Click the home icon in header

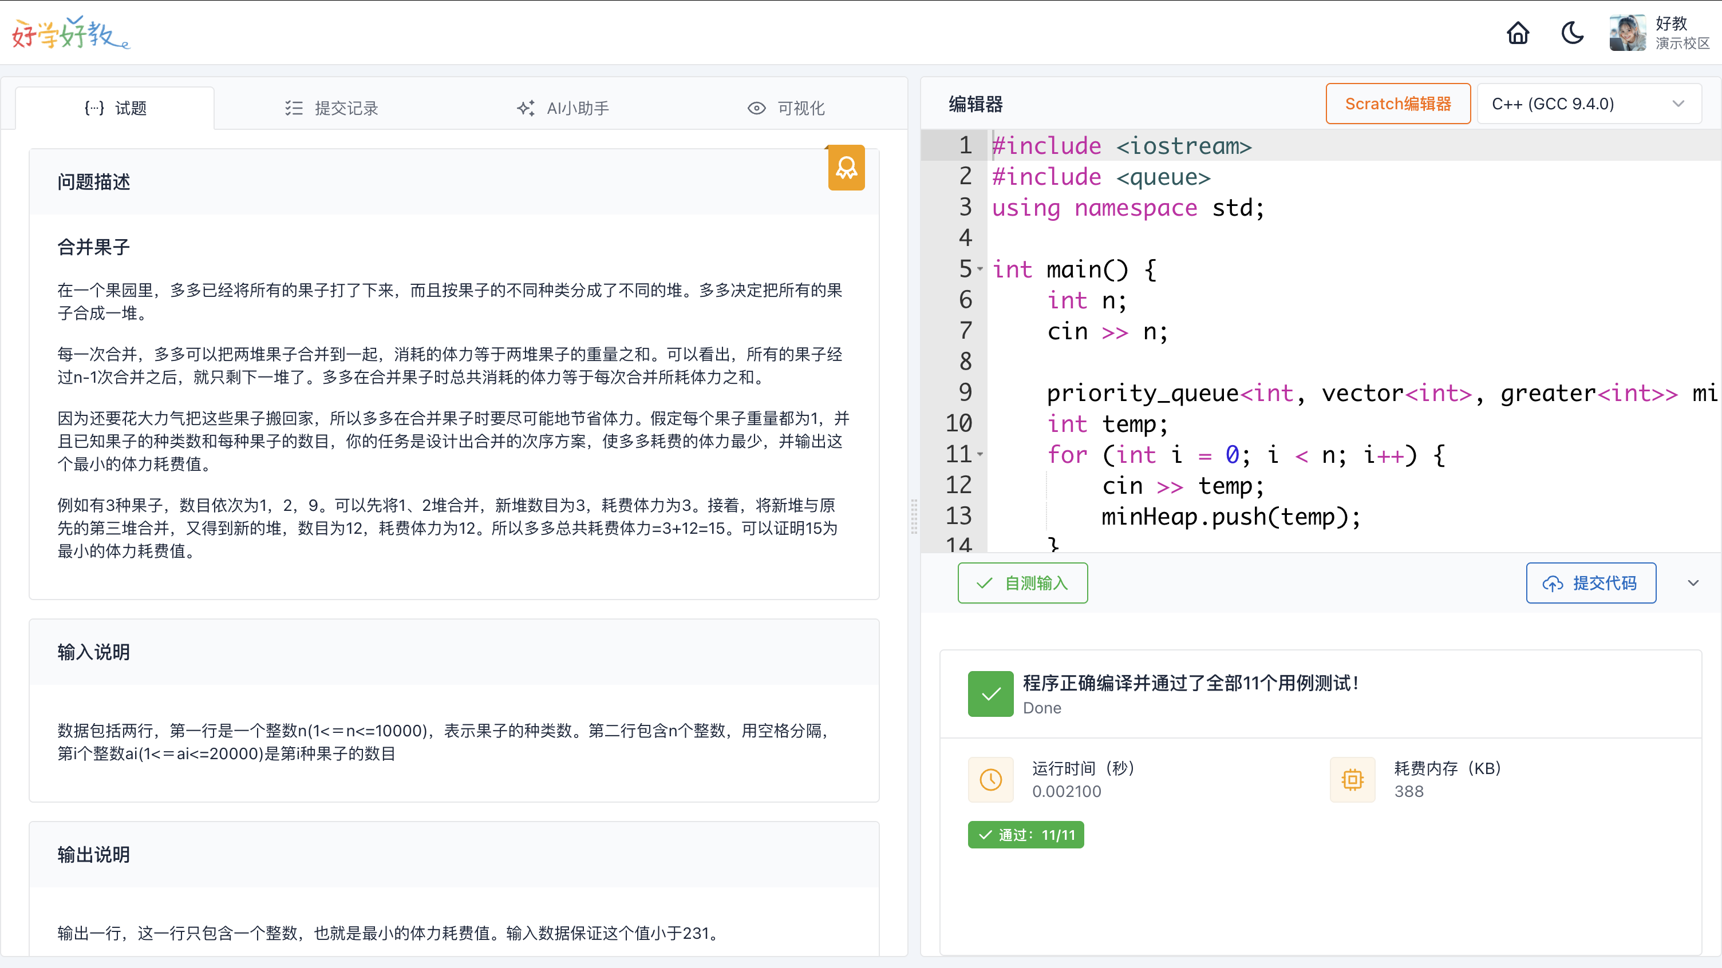click(x=1518, y=33)
